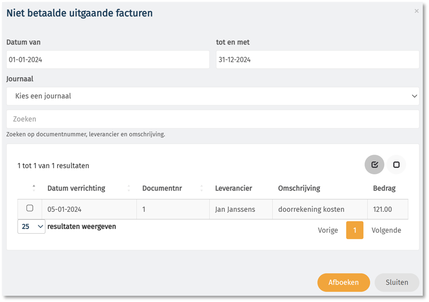Viewport: 429px width, 302px height.
Task: Expand the 25 results per page selector
Action: click(32, 227)
